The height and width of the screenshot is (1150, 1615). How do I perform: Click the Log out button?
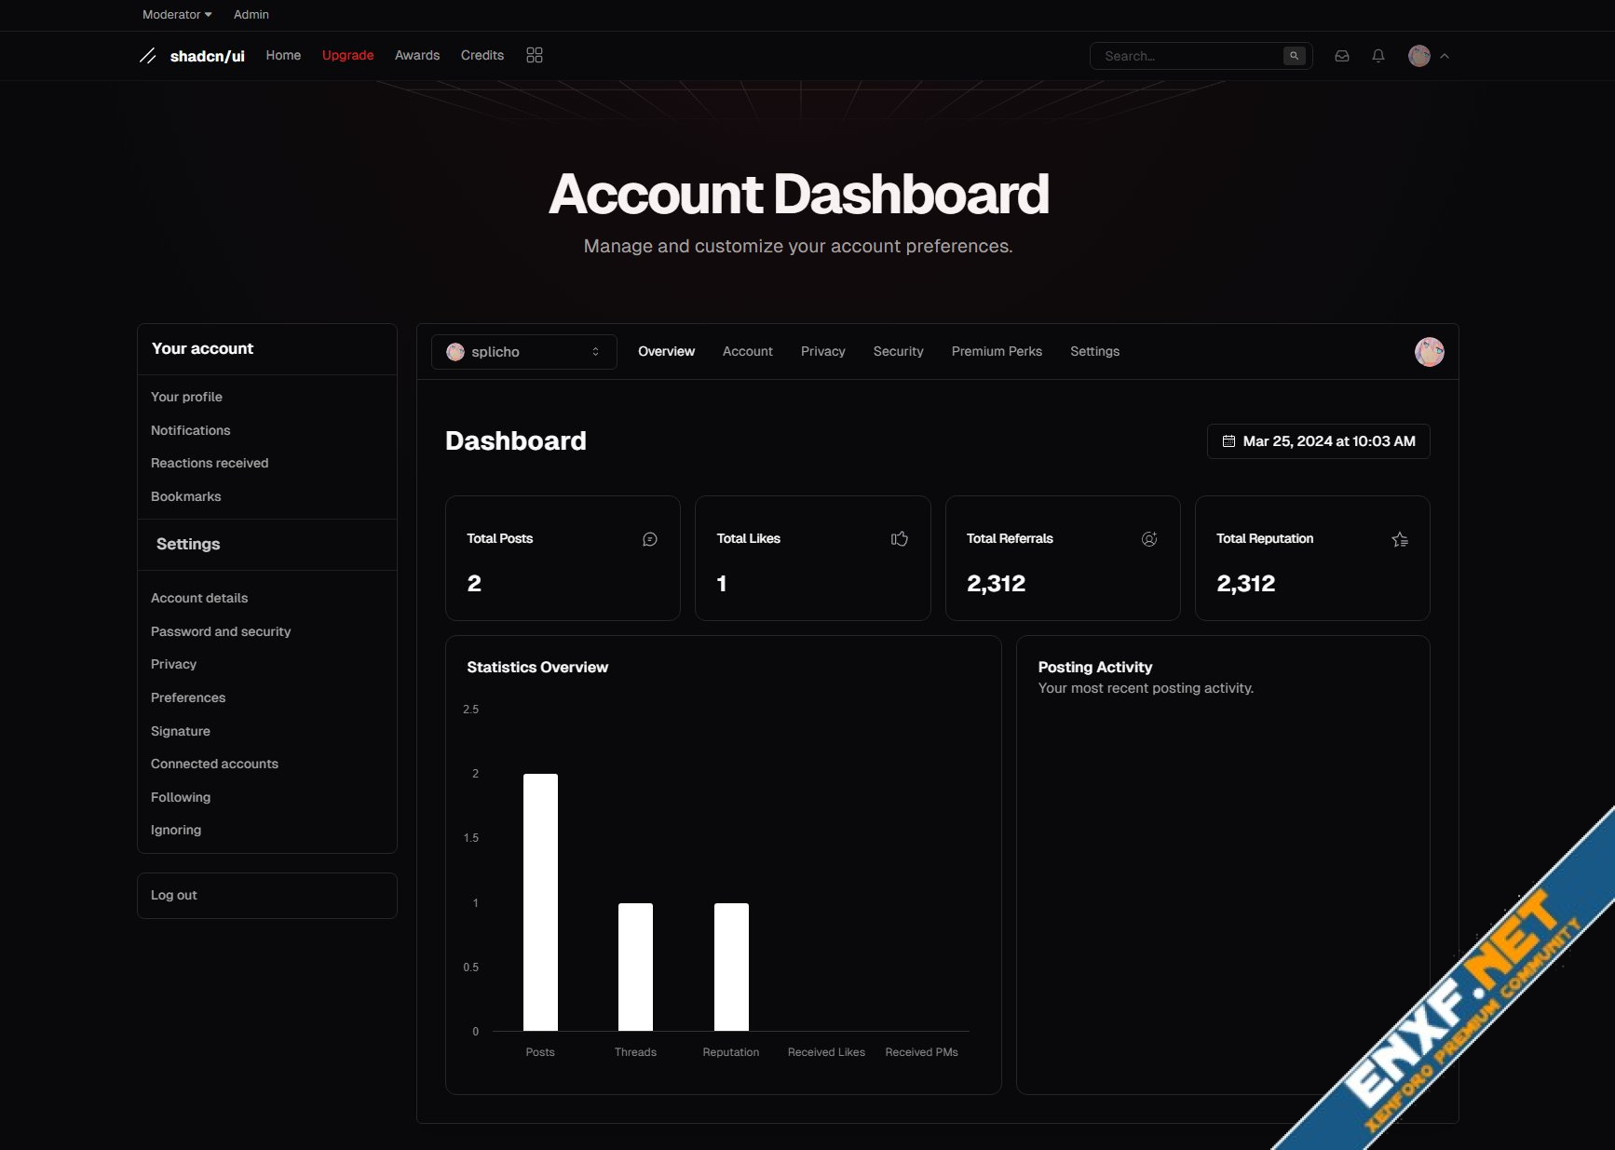point(174,895)
